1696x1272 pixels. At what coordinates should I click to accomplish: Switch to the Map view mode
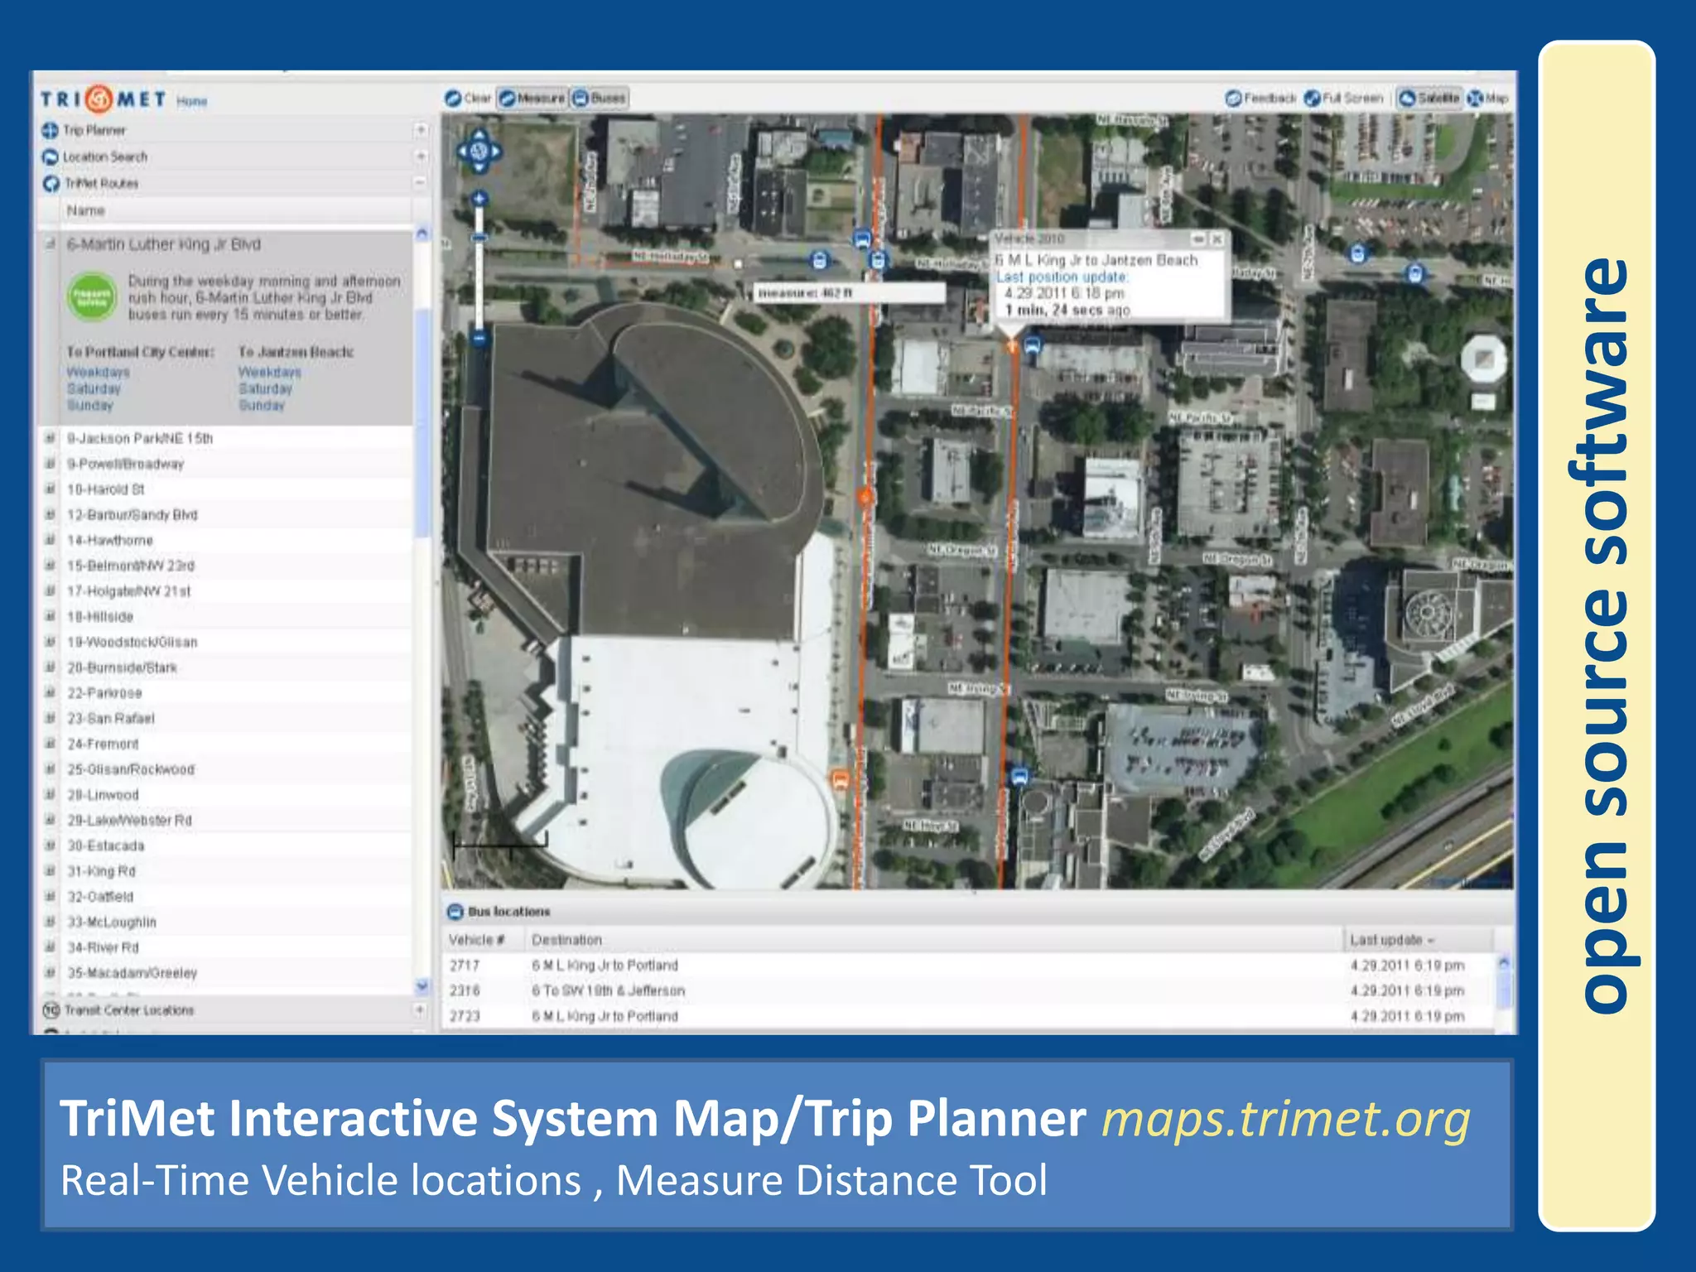point(1488,99)
